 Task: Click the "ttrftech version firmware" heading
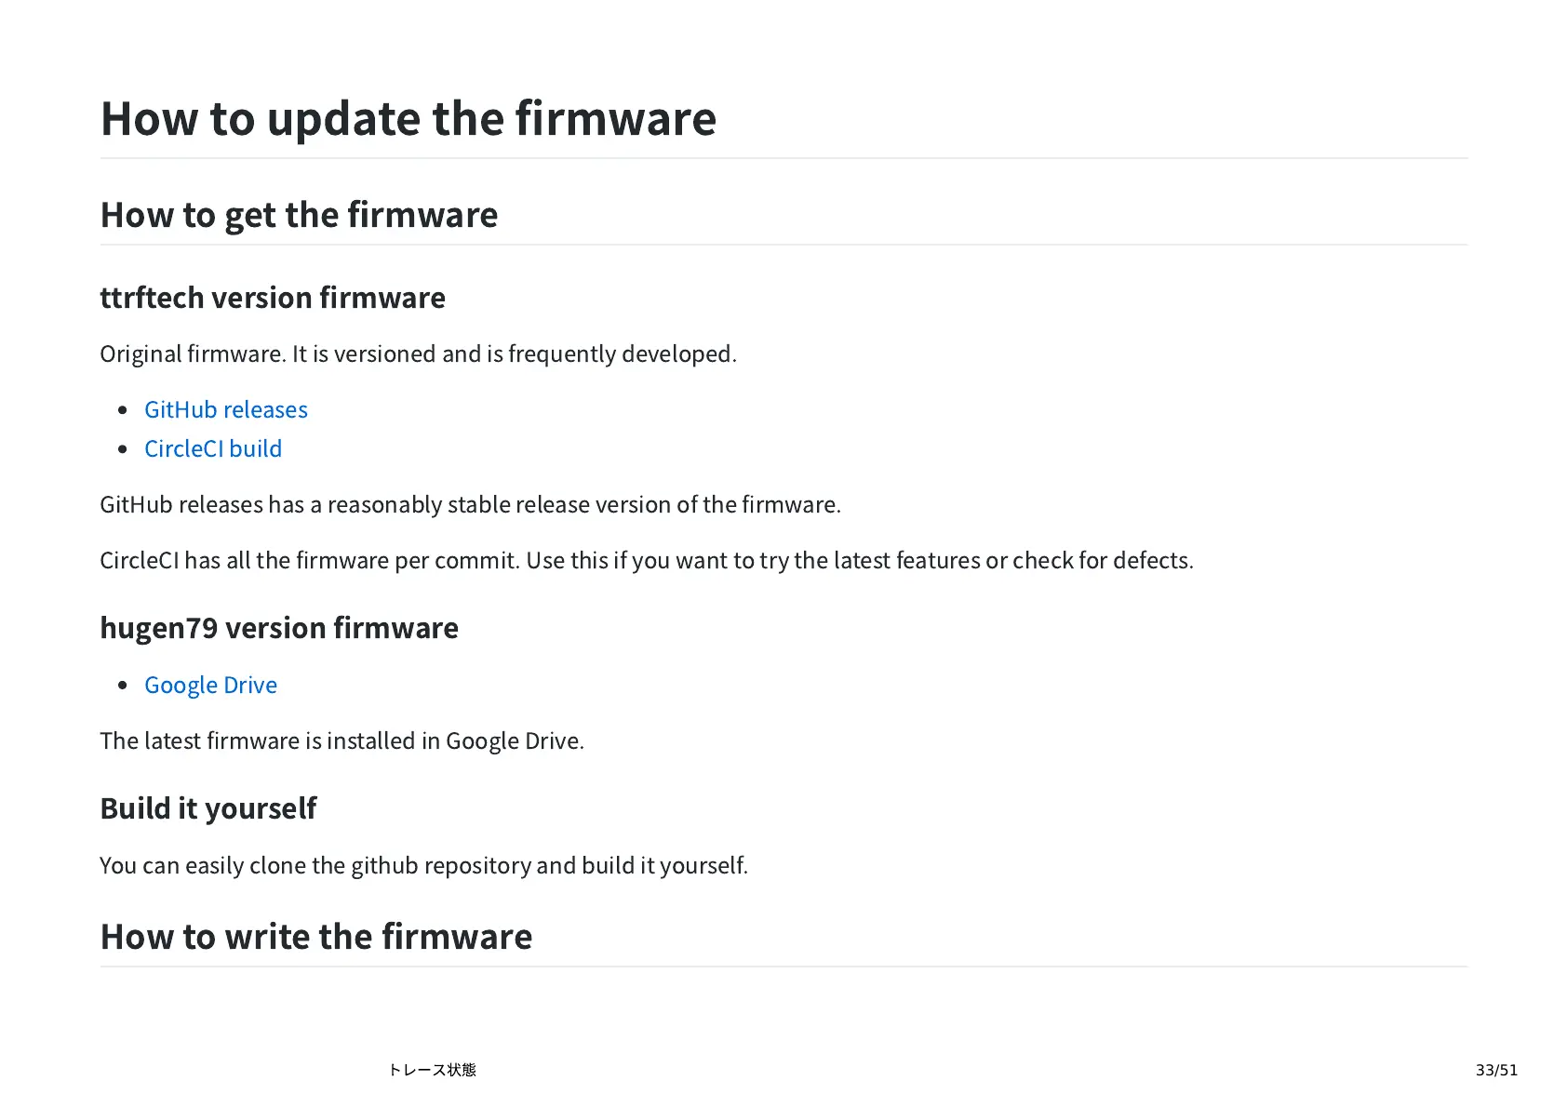click(x=272, y=298)
